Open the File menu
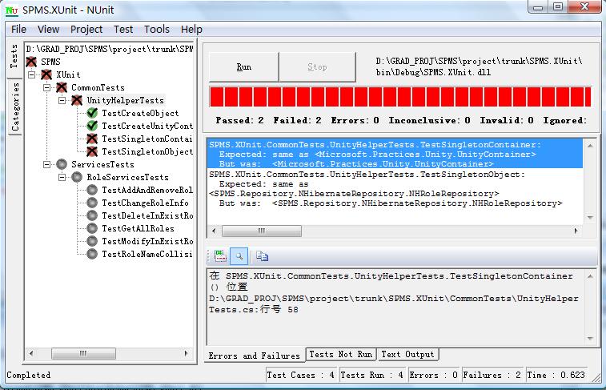606x390 pixels. click(18, 30)
